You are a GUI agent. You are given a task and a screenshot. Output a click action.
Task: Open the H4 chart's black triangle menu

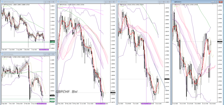119,5
